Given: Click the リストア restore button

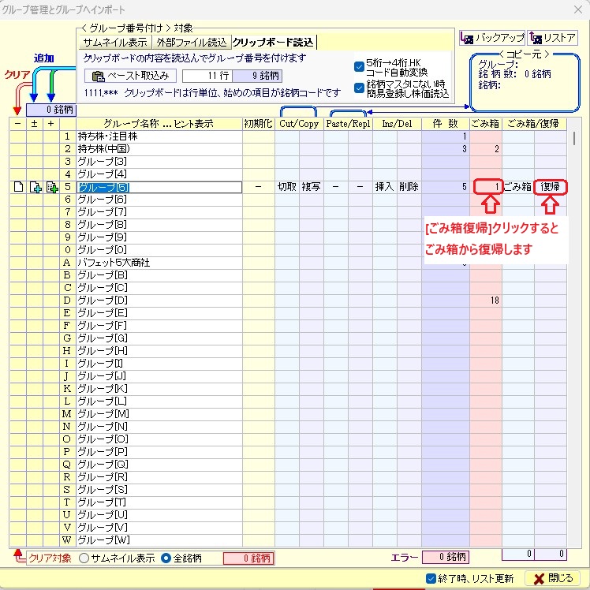Looking at the screenshot, I should pyautogui.click(x=552, y=38).
